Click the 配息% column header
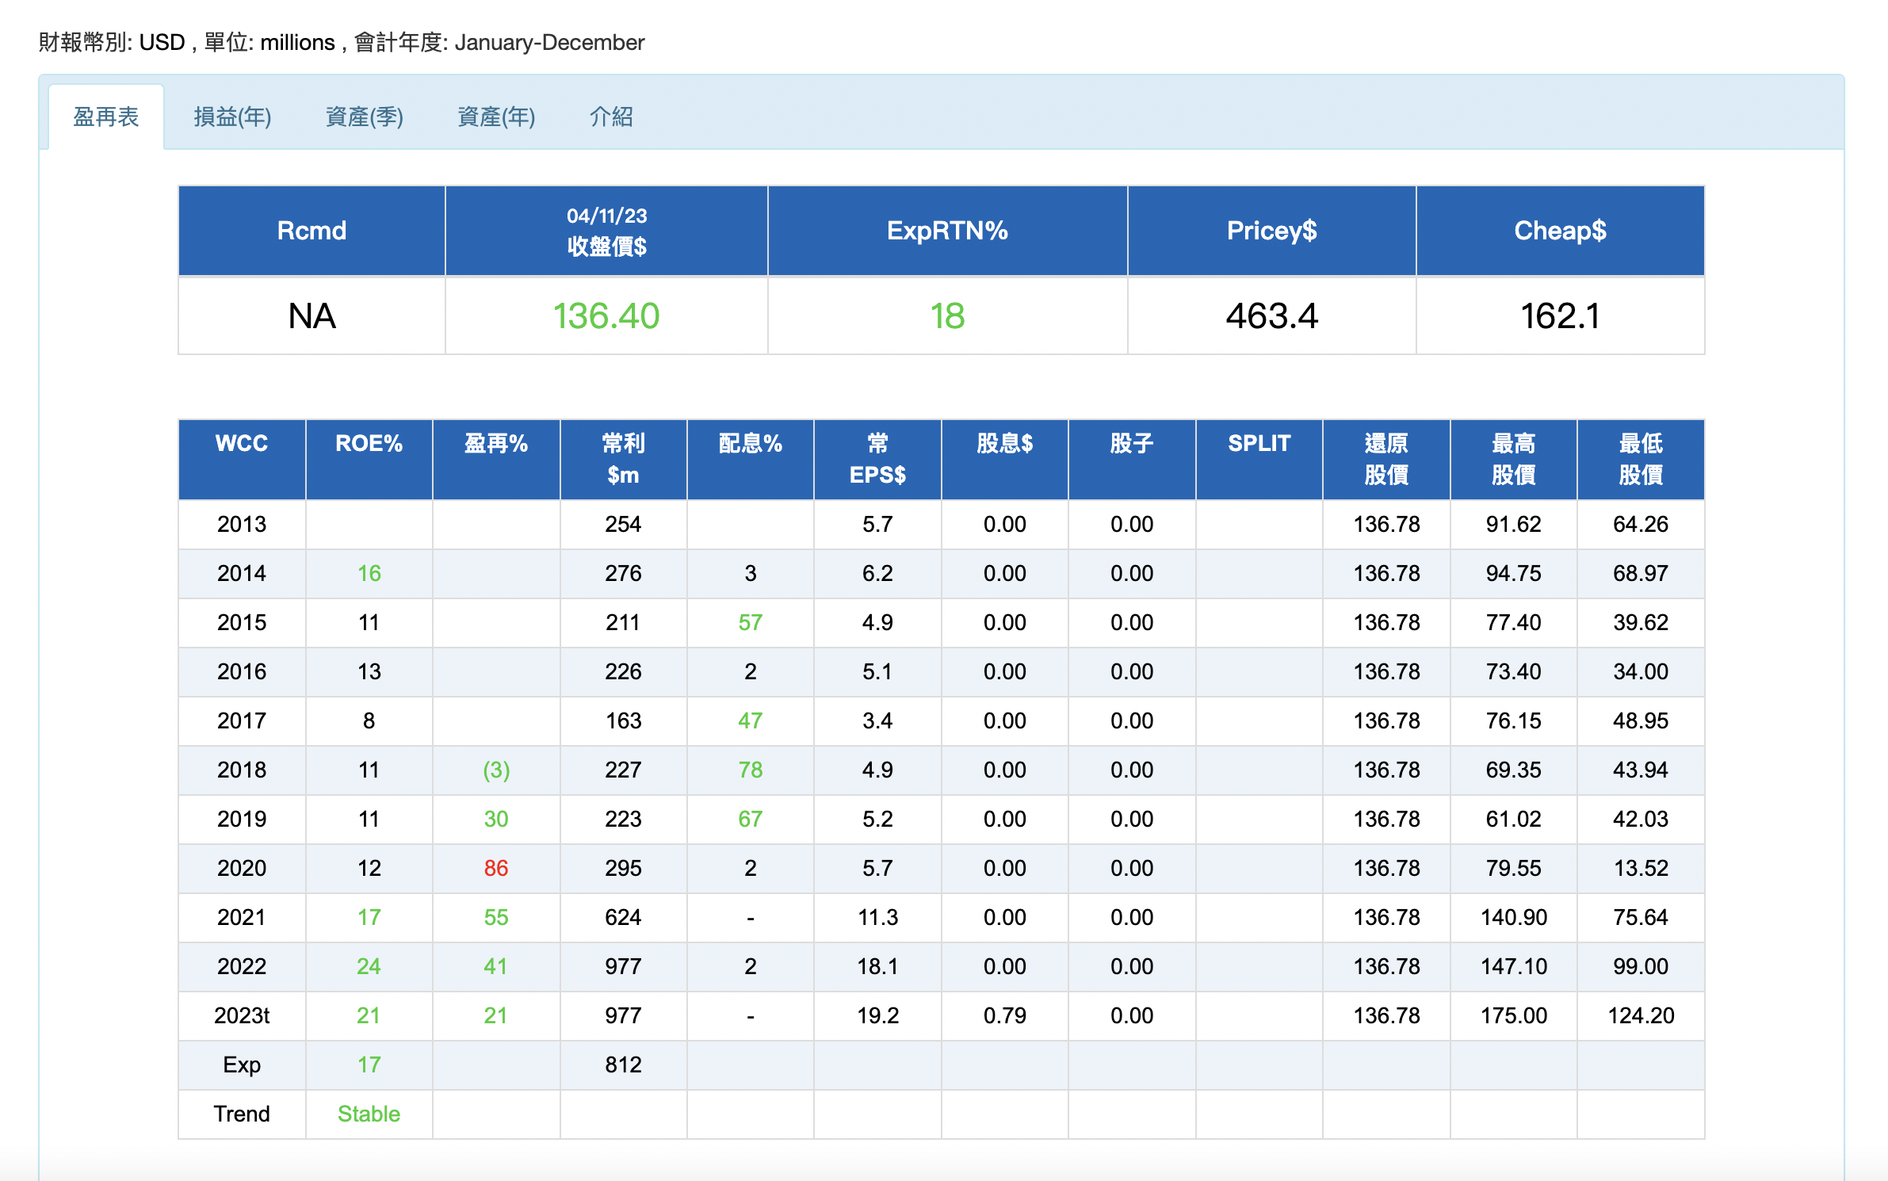This screenshot has width=1888, height=1181. (750, 460)
